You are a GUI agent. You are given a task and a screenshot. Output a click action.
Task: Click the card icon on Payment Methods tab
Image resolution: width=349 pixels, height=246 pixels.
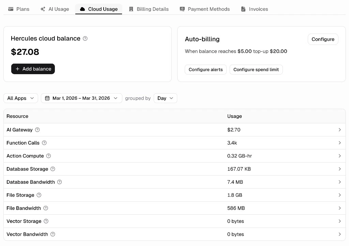tap(182, 9)
